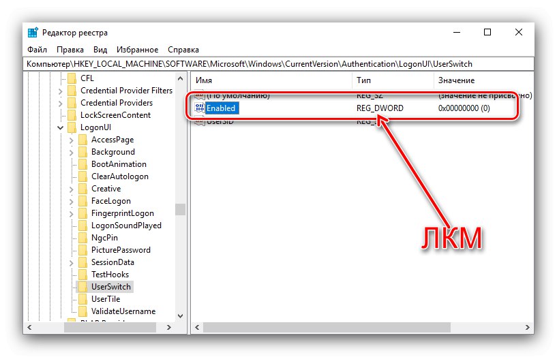Viewport: 557px width, 357px height.
Task: Open the Вид menu
Action: [100, 50]
